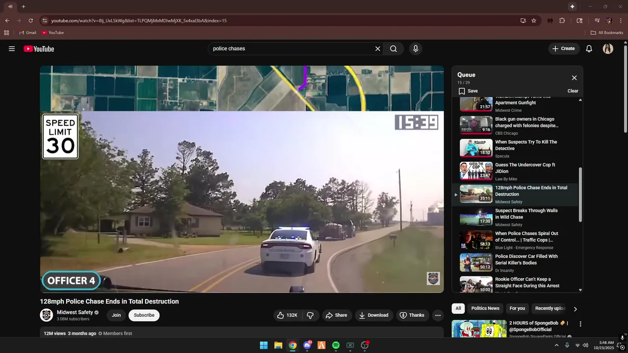Download the video
628x353 pixels.
[373, 315]
